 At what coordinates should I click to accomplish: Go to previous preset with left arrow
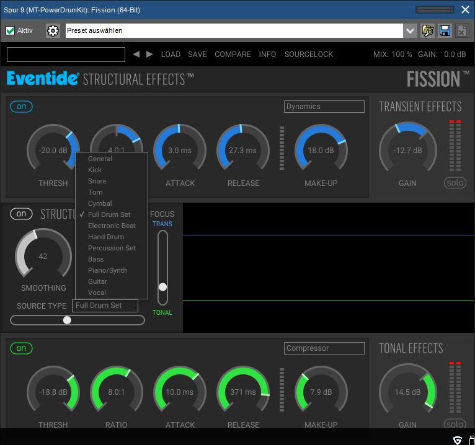pos(136,54)
